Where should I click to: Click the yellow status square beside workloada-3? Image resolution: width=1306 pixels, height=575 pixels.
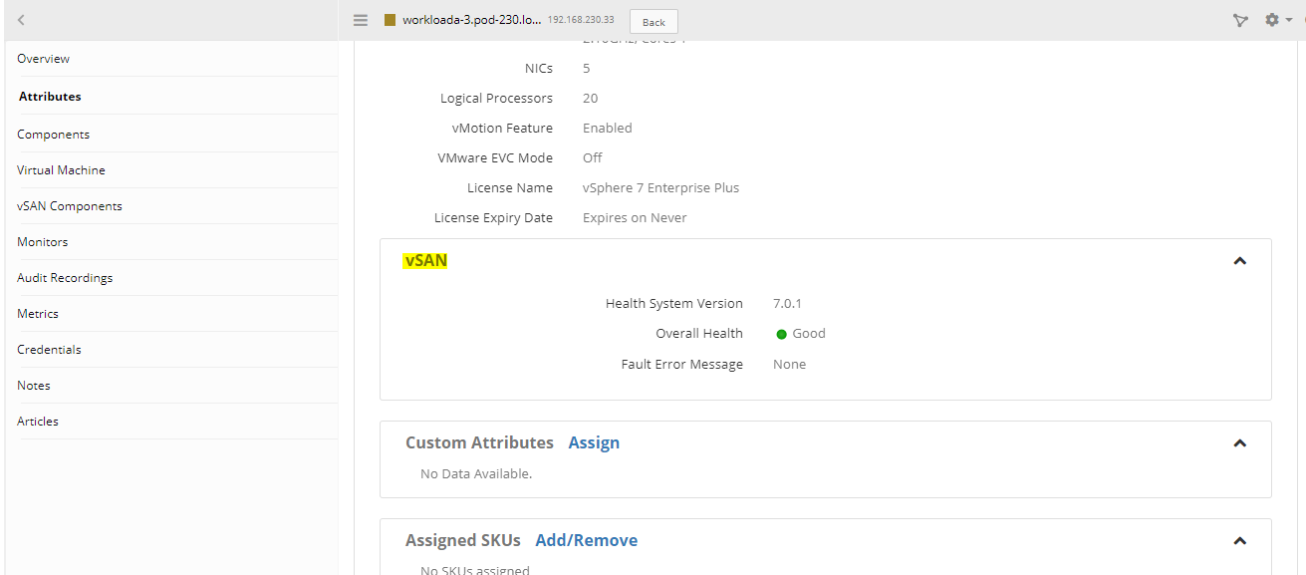[390, 19]
